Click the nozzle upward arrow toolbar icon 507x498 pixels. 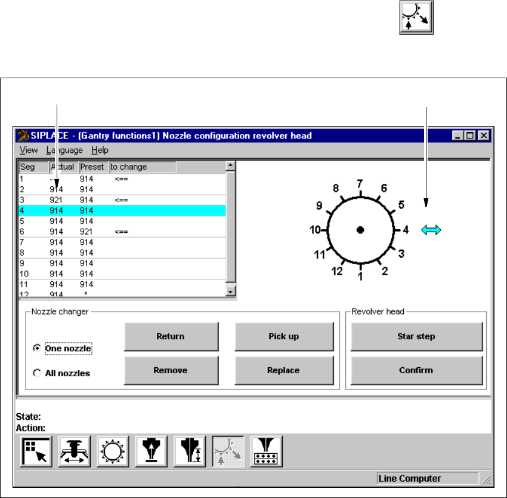151,451
